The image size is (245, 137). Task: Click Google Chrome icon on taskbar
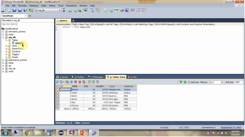point(28,133)
